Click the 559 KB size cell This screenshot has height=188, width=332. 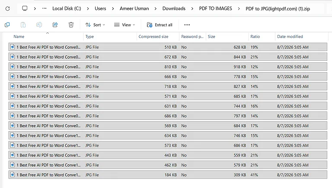click(x=239, y=155)
